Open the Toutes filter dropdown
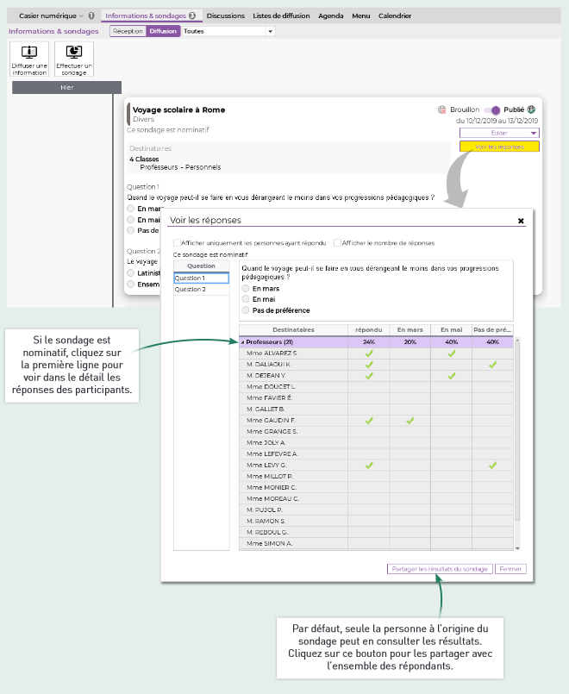 270,31
